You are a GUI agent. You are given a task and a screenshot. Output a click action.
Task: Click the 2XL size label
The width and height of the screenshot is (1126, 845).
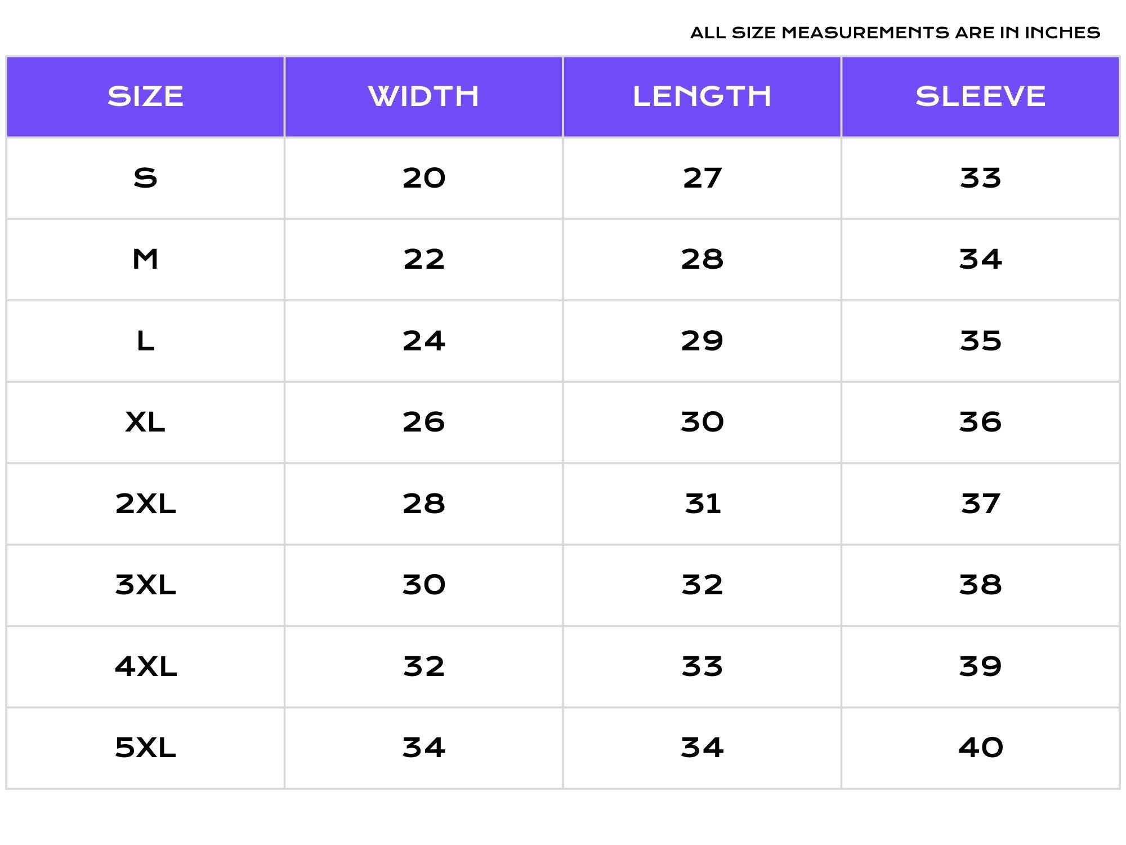pos(145,504)
